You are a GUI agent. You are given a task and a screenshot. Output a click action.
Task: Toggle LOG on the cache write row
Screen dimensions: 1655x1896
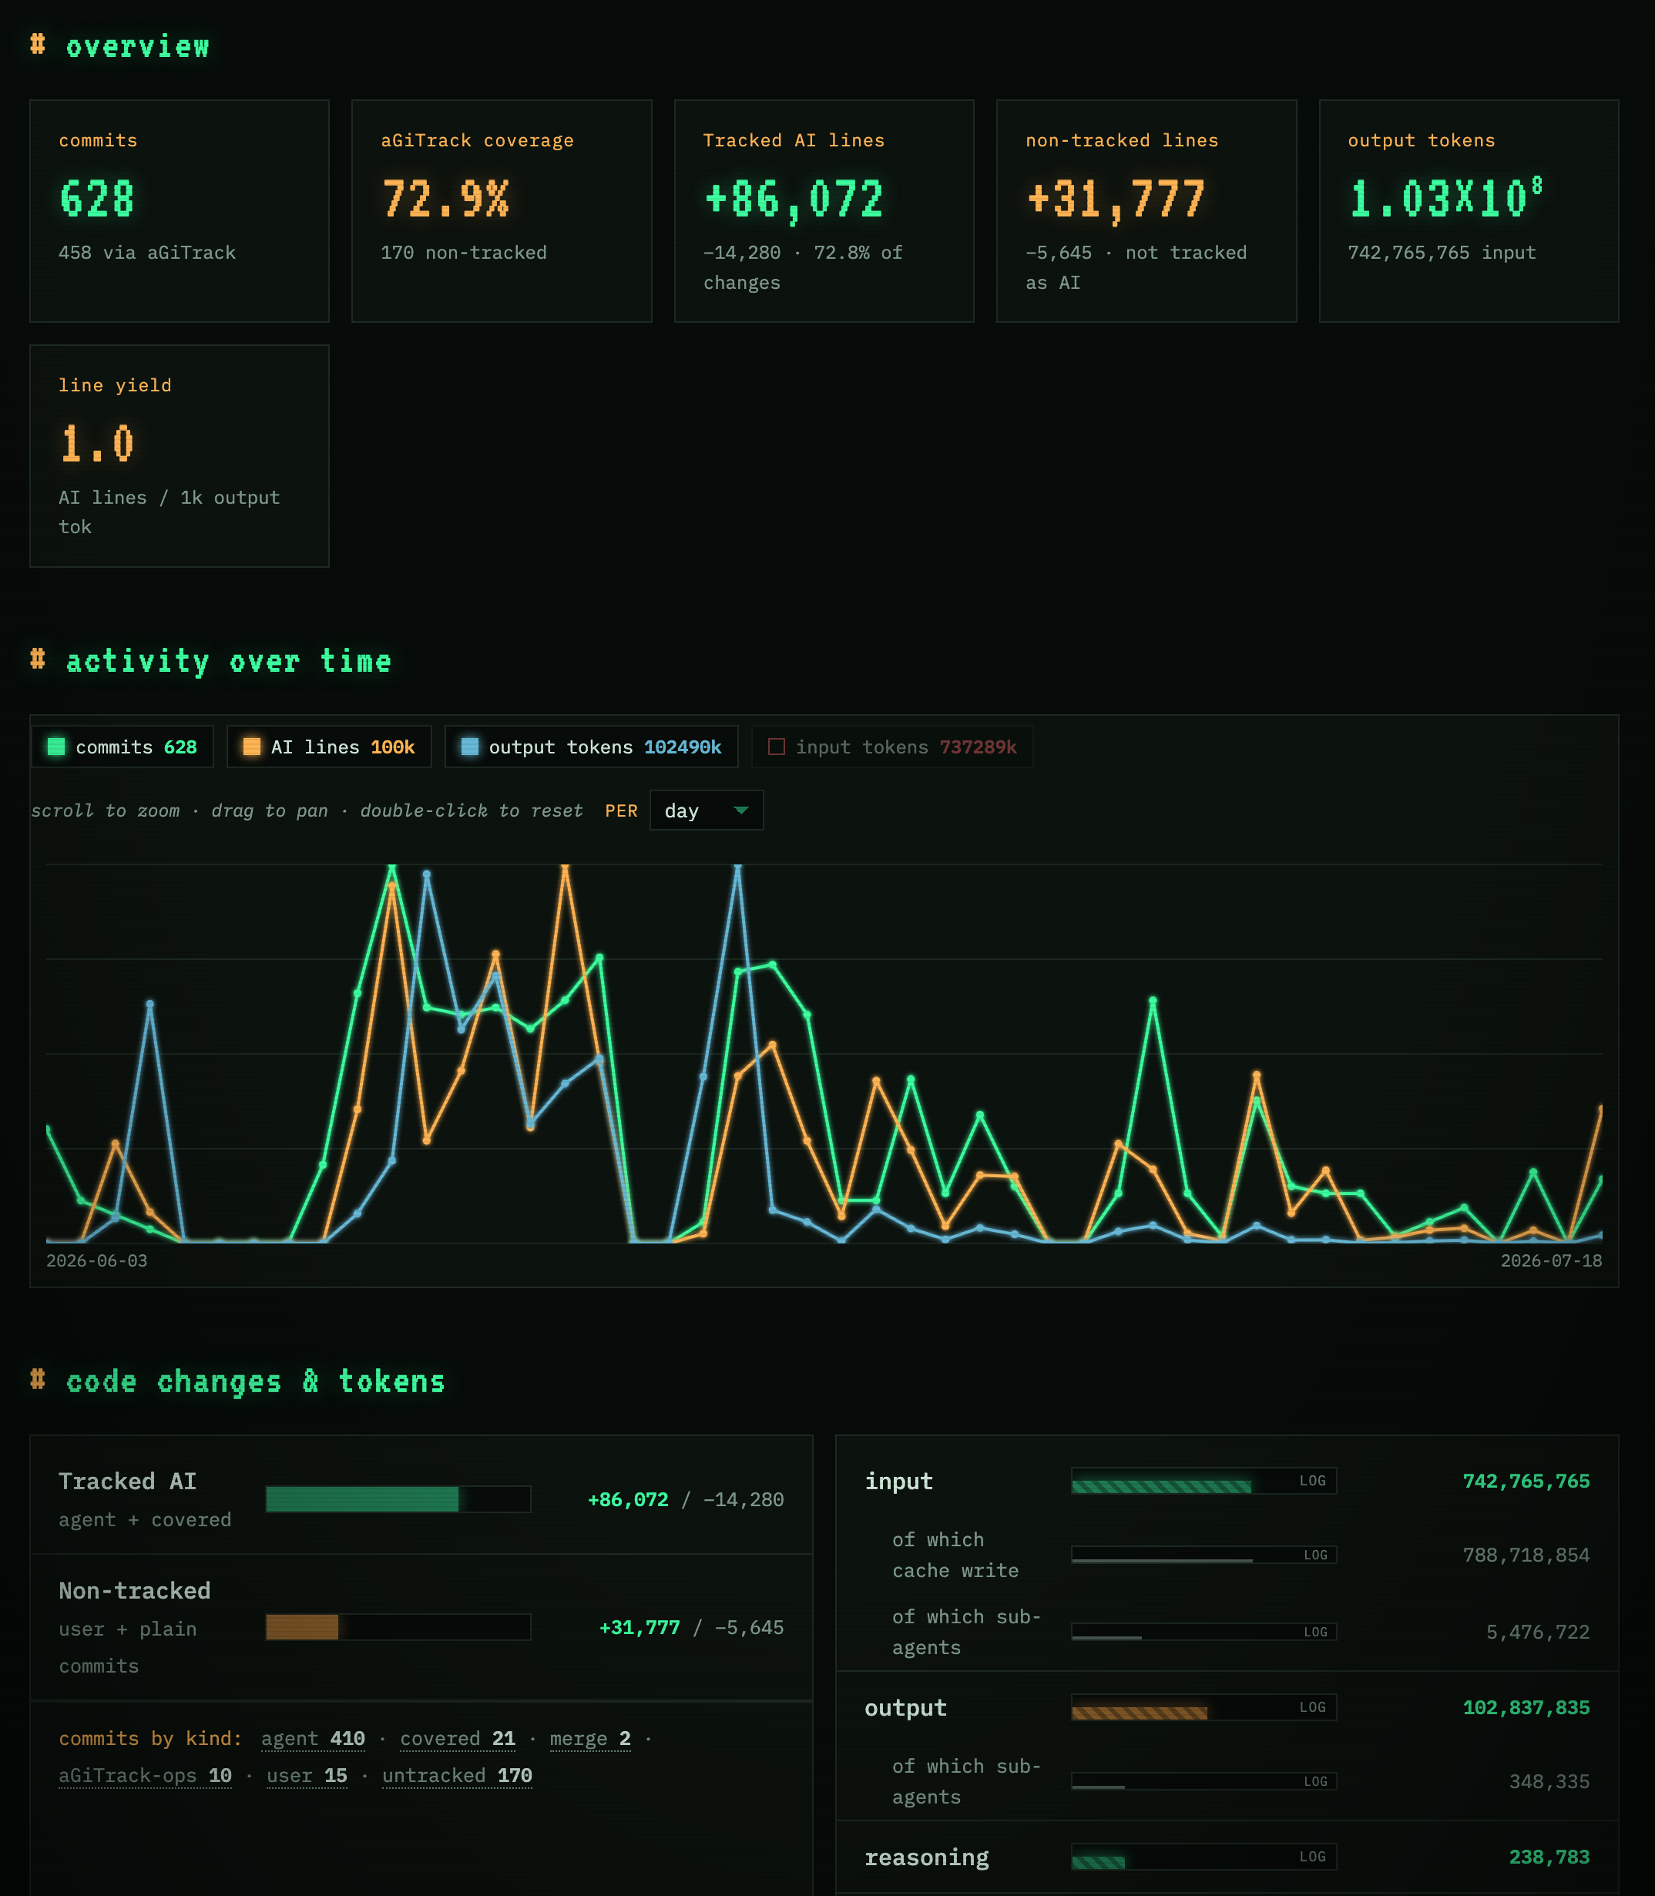point(1315,1555)
